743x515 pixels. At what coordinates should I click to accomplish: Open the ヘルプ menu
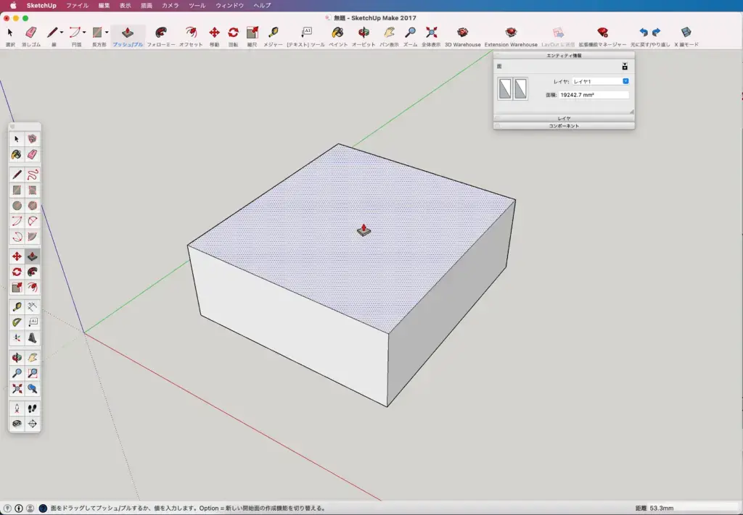pyautogui.click(x=262, y=6)
